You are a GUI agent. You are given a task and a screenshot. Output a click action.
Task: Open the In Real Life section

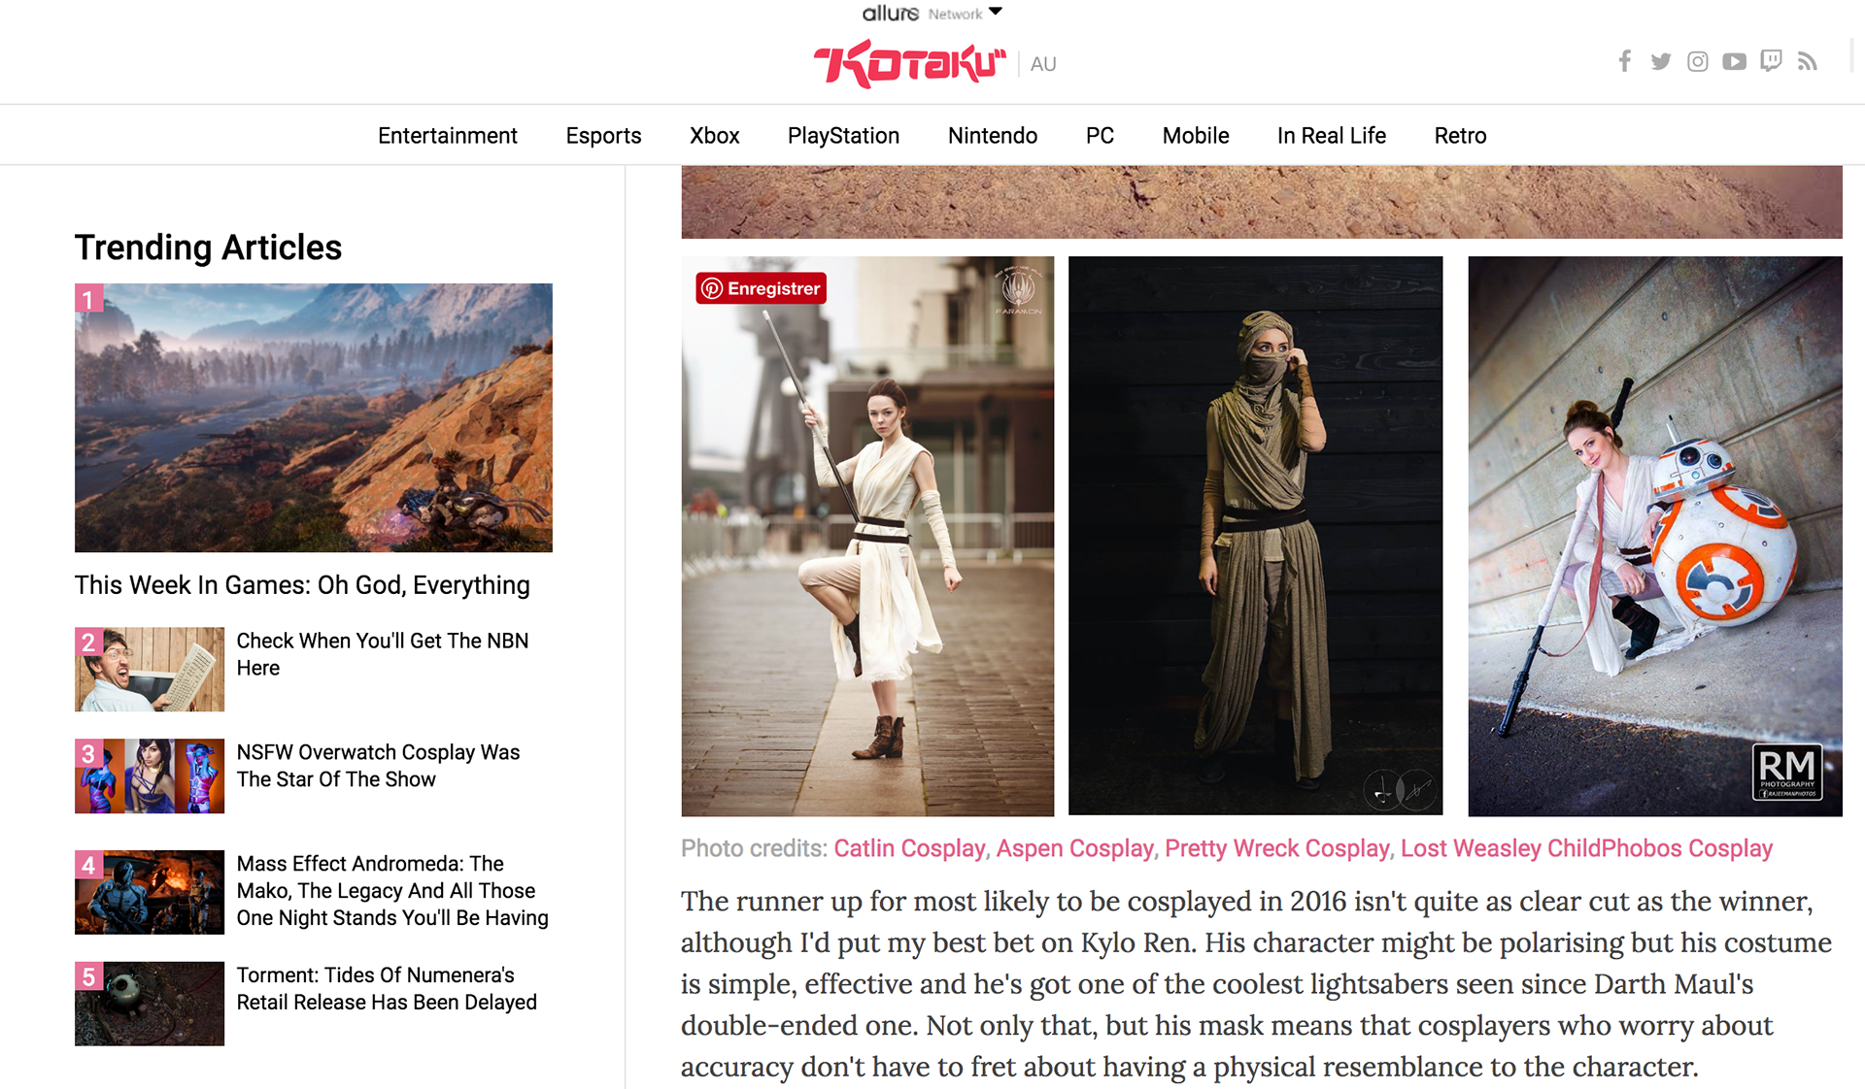(x=1331, y=136)
